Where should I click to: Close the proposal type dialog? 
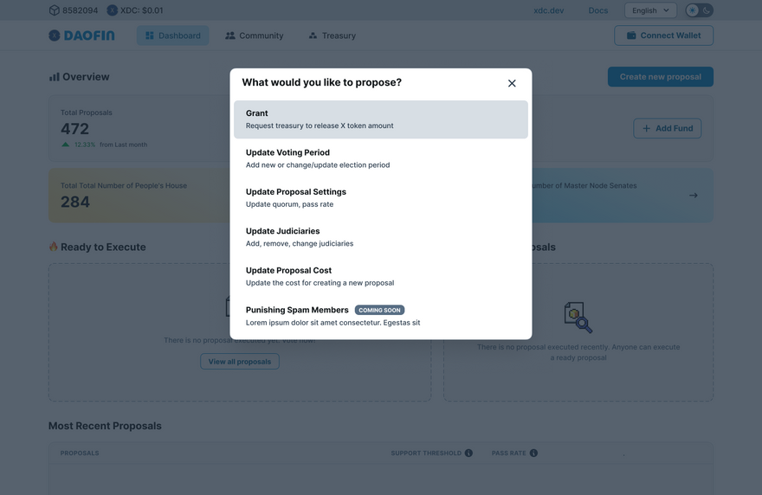[x=512, y=83]
